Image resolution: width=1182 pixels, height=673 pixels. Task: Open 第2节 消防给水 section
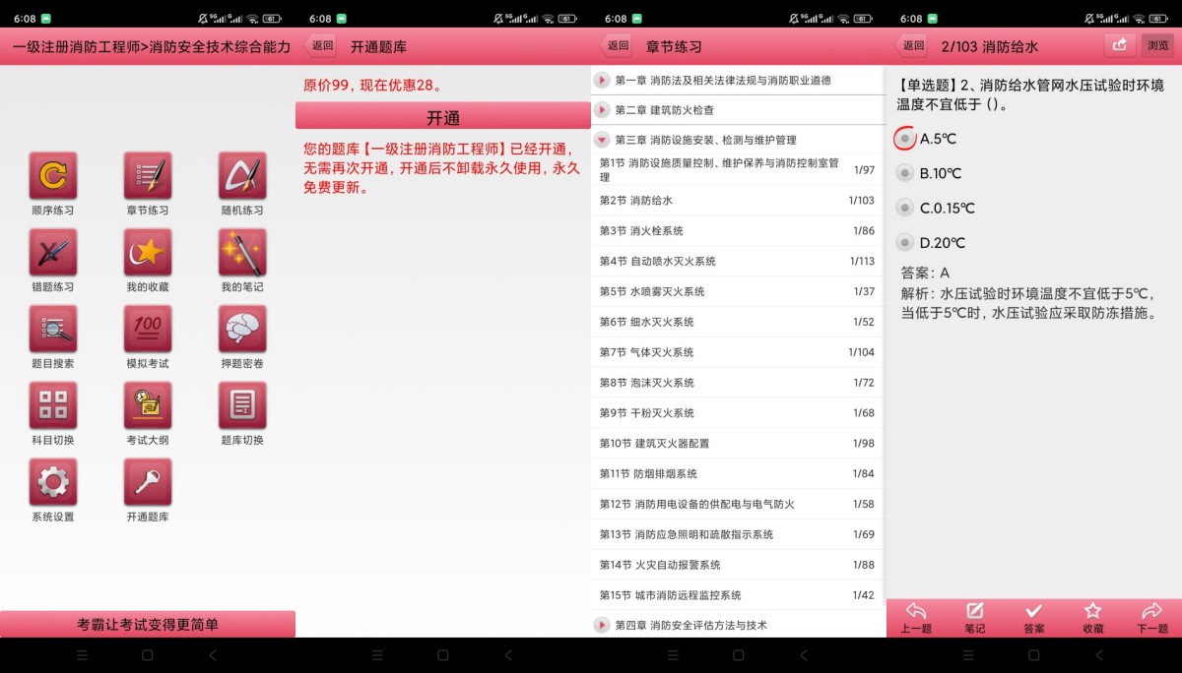739,200
